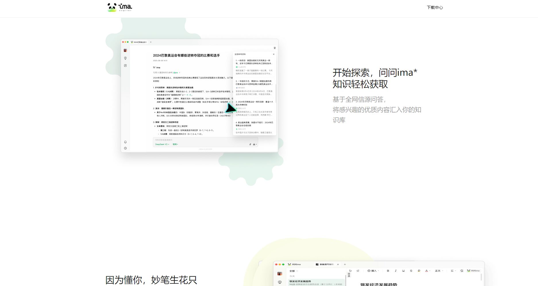Click the attachment icon in the chat input
538x286 pixels.
250,144
